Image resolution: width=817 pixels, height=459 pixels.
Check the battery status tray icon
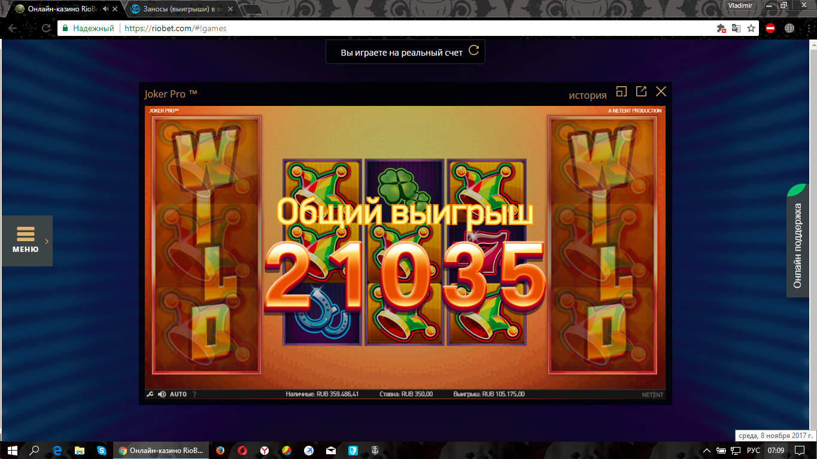(x=721, y=450)
